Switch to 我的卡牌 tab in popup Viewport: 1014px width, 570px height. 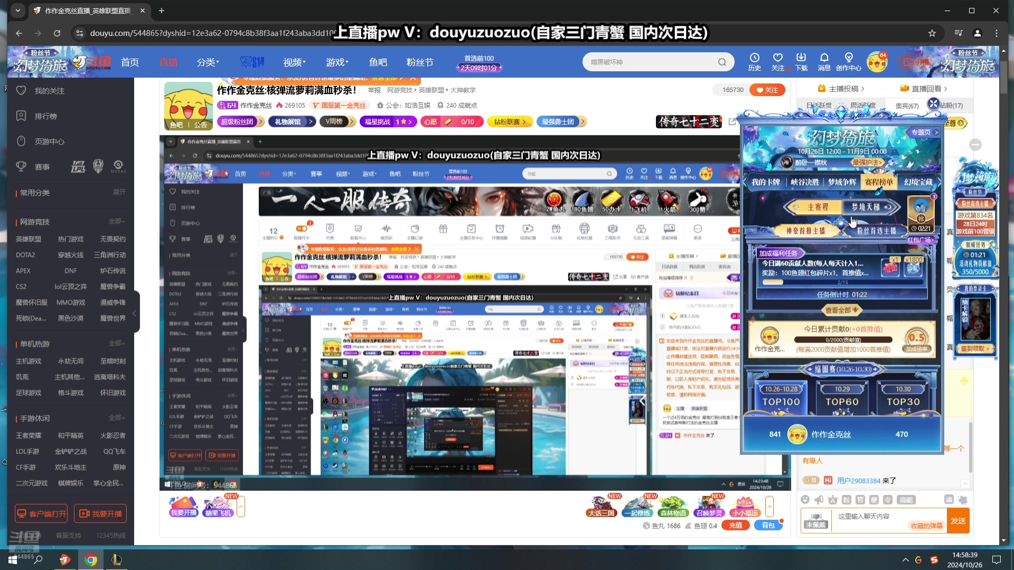(765, 182)
